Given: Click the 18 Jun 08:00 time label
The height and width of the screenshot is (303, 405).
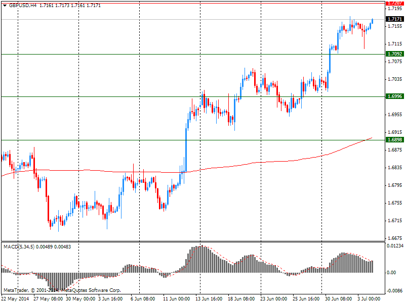Looking at the screenshot, I should (x=241, y=299).
